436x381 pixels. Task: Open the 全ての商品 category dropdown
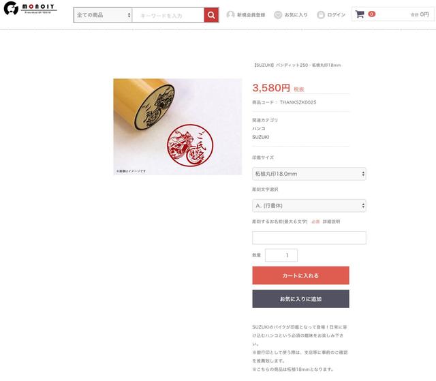click(x=103, y=15)
